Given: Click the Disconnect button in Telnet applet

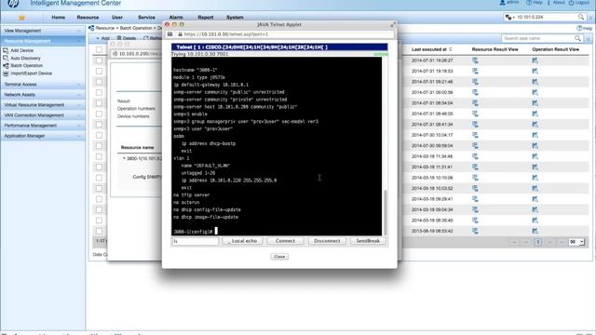Looking at the screenshot, I should click(327, 241).
